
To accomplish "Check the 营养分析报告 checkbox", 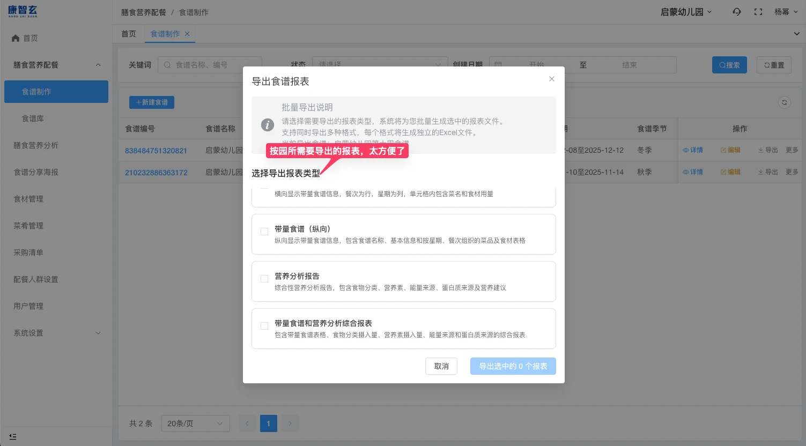I will click(x=264, y=279).
